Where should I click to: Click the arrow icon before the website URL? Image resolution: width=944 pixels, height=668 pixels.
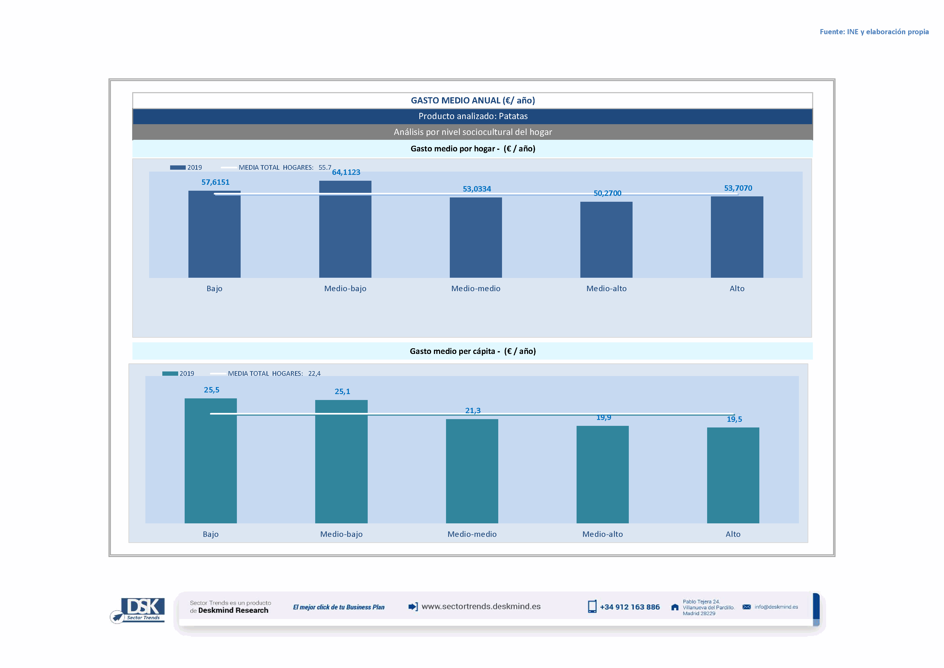[413, 606]
